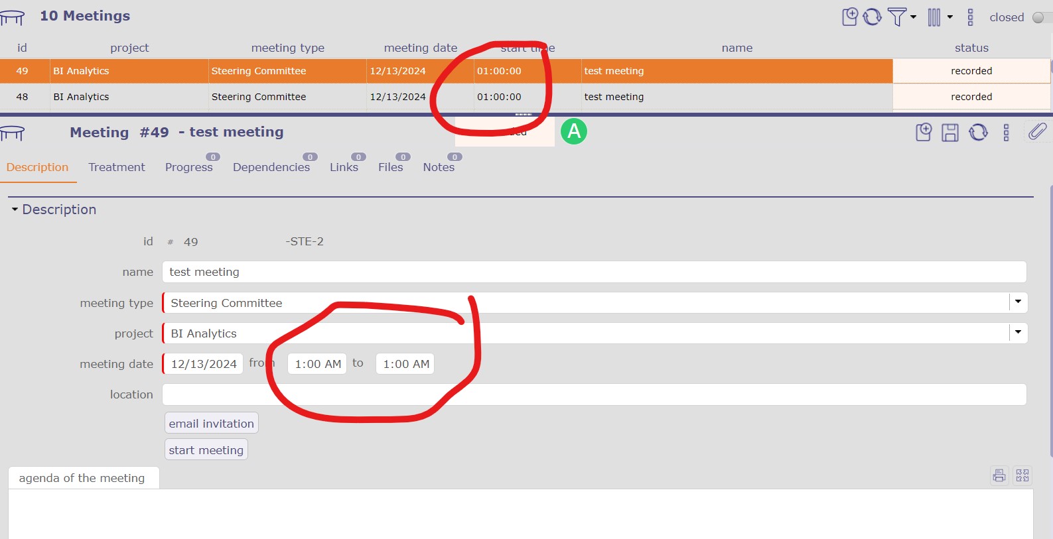Collapse the Description section

click(x=15, y=210)
